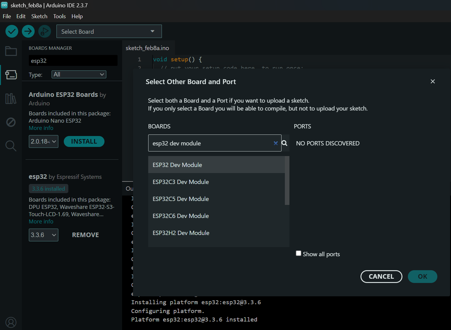Open the Tools menu
The image size is (451, 330).
point(59,16)
